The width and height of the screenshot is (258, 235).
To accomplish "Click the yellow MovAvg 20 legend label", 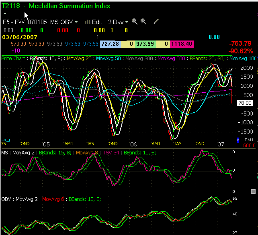I will point(80,59).
